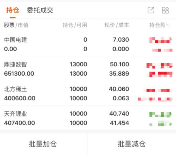Screen dimensions: 176x154
Task: Sort by 持仓/可用 column header
Action: (x=75, y=25)
